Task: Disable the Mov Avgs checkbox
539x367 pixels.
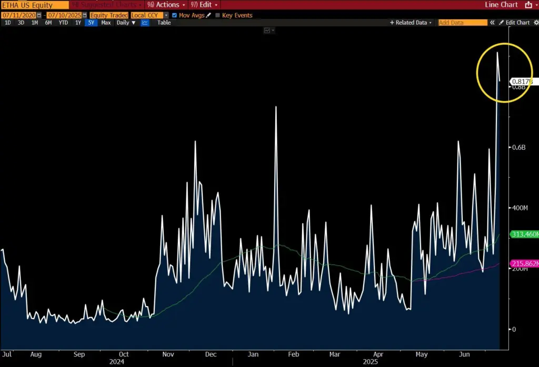Action: [174, 15]
